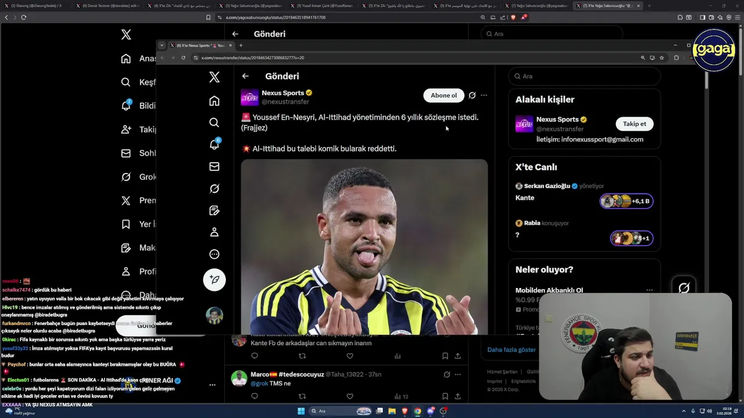Switch to Glarung (@GlarungYedek) tab
This screenshot has width=744, height=418.
[37, 6]
